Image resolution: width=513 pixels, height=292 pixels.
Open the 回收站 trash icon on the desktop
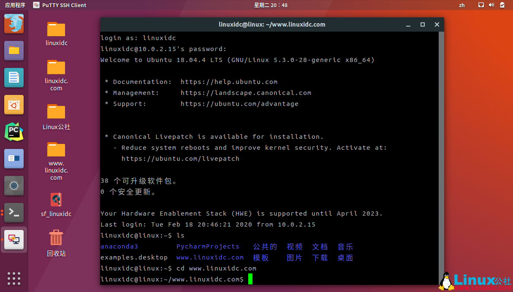pos(56,238)
